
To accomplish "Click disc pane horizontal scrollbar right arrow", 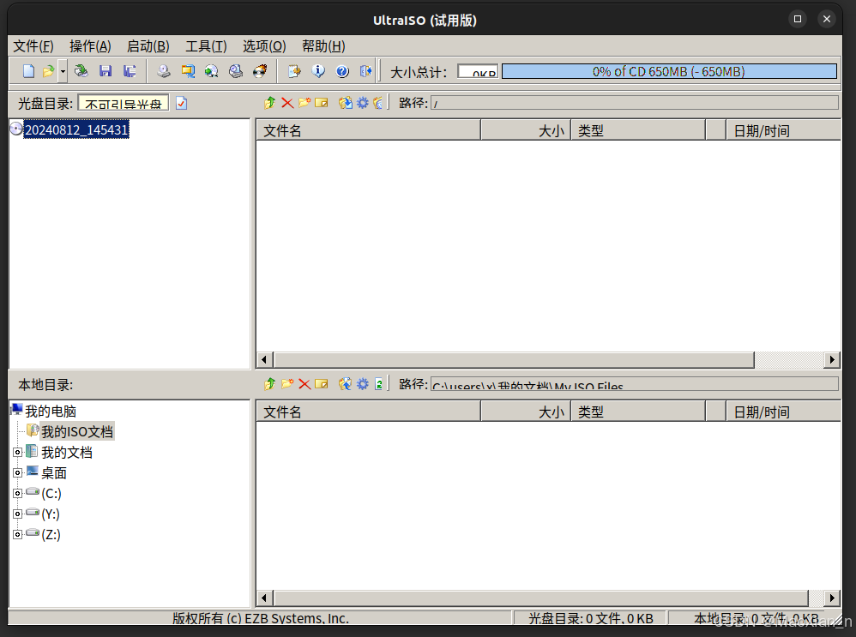I will click(831, 360).
